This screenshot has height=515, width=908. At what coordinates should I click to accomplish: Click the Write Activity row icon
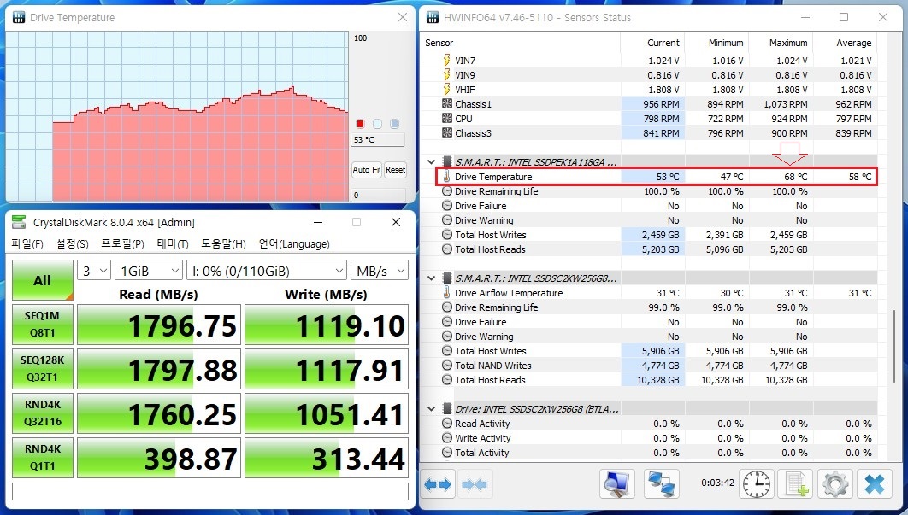click(x=447, y=438)
